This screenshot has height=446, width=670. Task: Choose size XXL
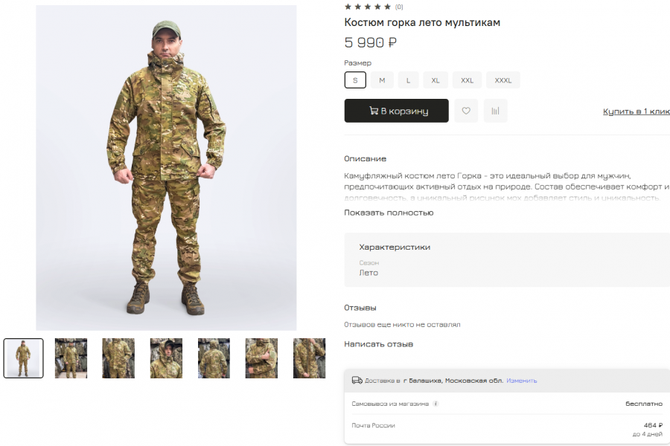(x=467, y=80)
